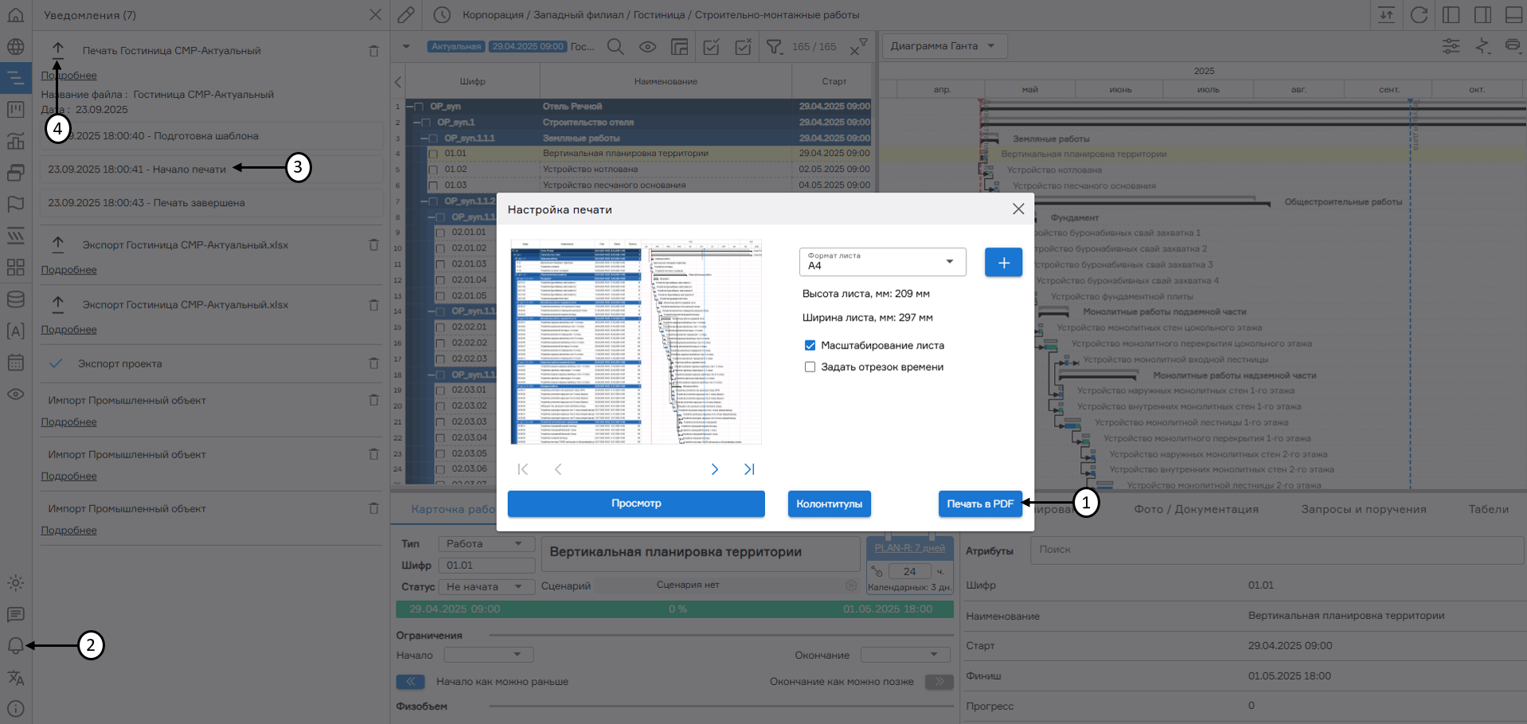Viewport: 1527px width, 724px height.
Task: Uncheck Масштабирование листа checkbox
Action: (810, 345)
